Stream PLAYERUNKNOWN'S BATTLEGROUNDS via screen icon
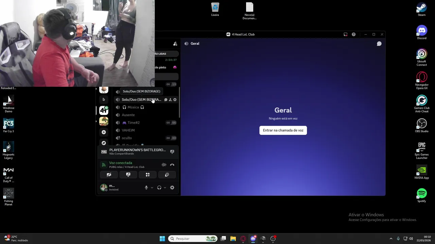Viewport: 435px width, 244px height. (172, 152)
